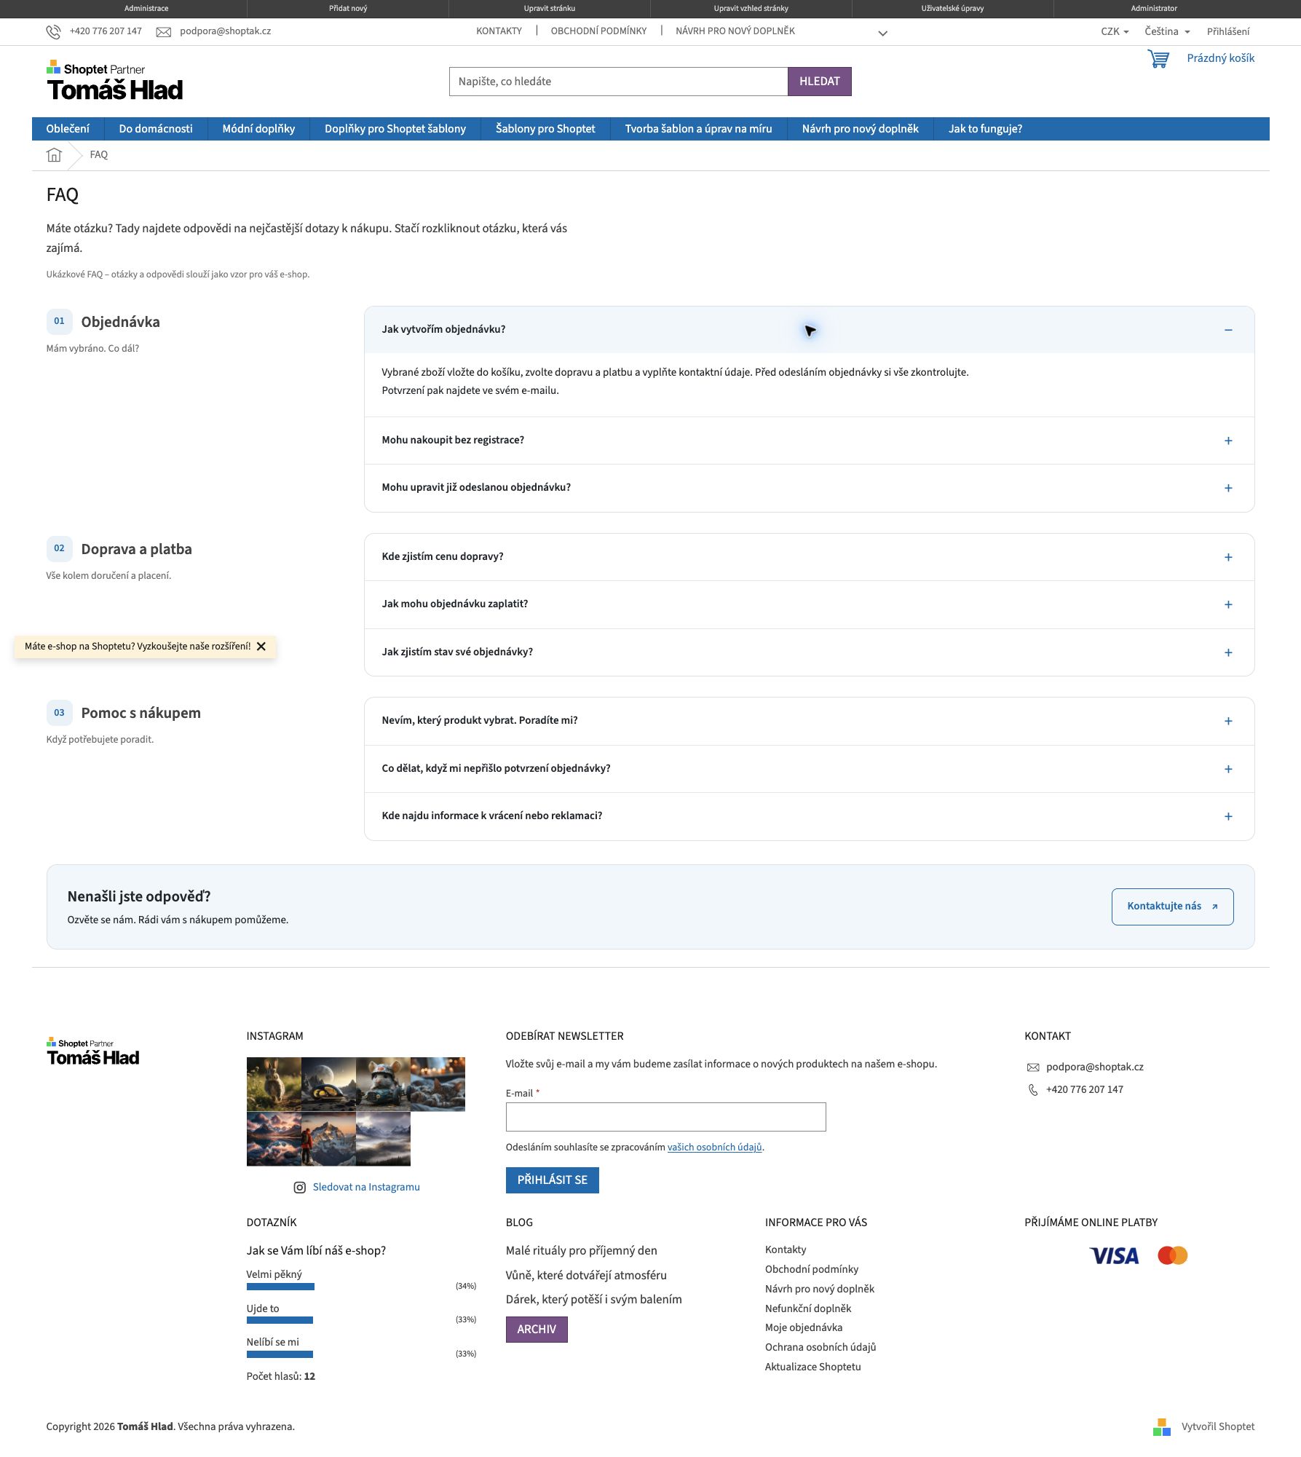Image resolution: width=1301 pixels, height=1457 pixels.
Task: Click the home breadcrumb icon
Action: 54,155
